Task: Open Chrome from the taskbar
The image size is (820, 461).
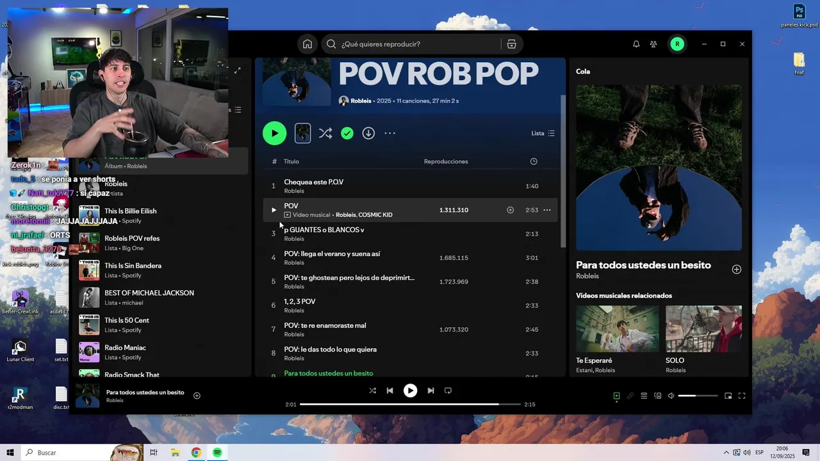Action: tap(196, 452)
